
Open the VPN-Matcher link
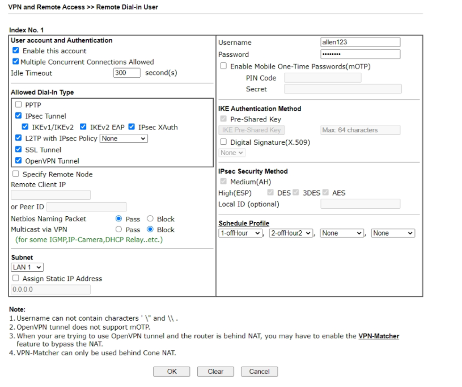pyautogui.click(x=378, y=336)
